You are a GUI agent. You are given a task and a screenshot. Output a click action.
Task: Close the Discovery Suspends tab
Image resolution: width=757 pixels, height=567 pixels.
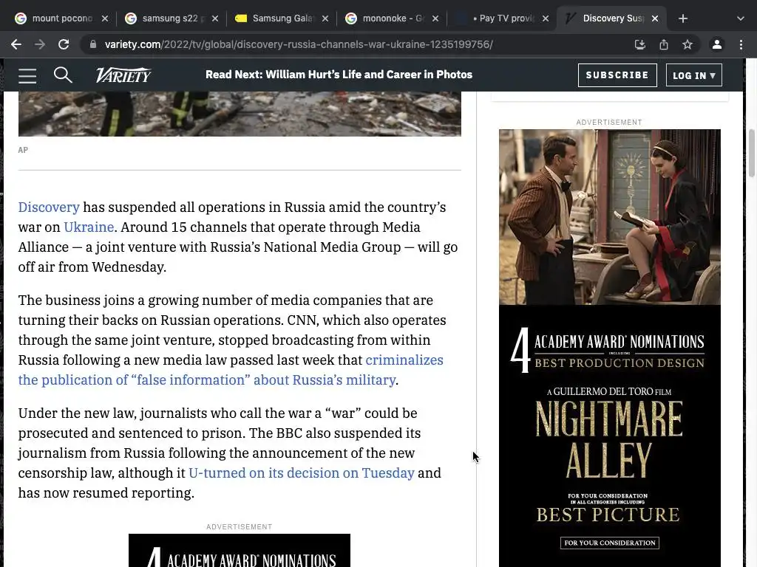[x=655, y=18]
